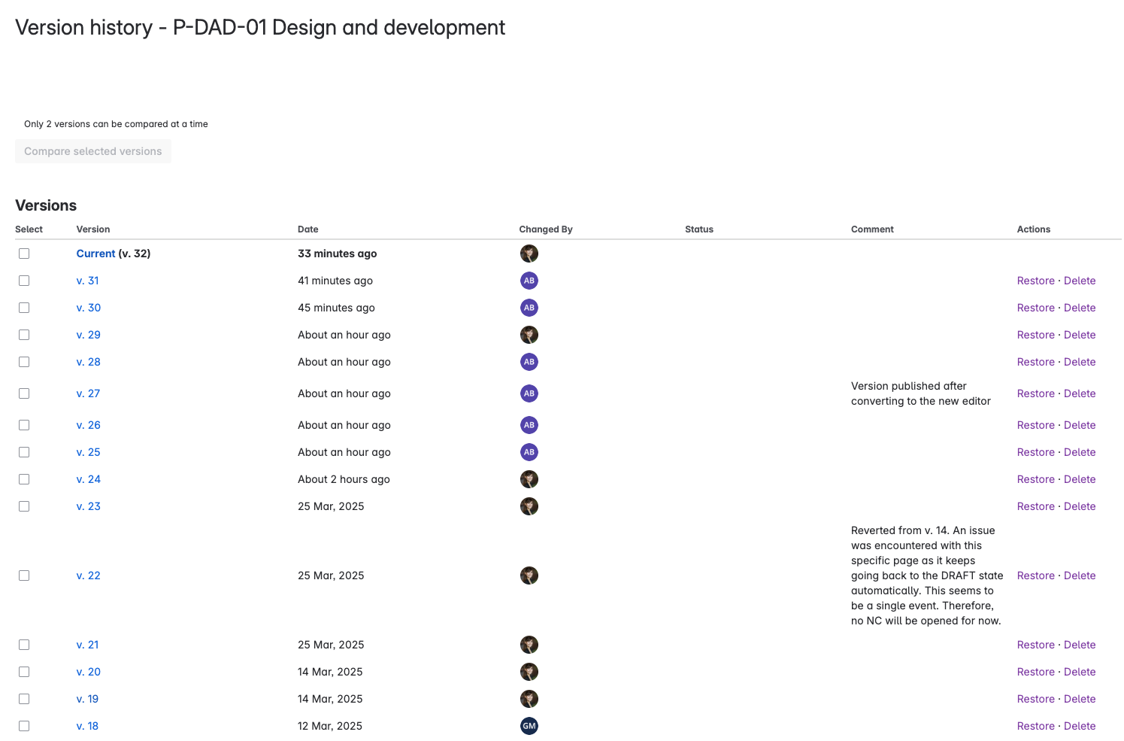
Task: Select the checkbox for v. 19
Action: point(24,699)
